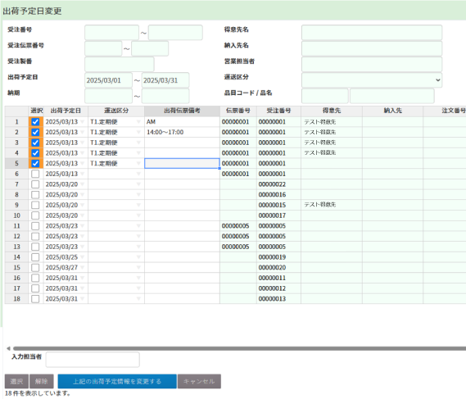Screen dimensions: 466x399
Task: Open date dropdown arrow in row 14
Action: tap(83, 257)
